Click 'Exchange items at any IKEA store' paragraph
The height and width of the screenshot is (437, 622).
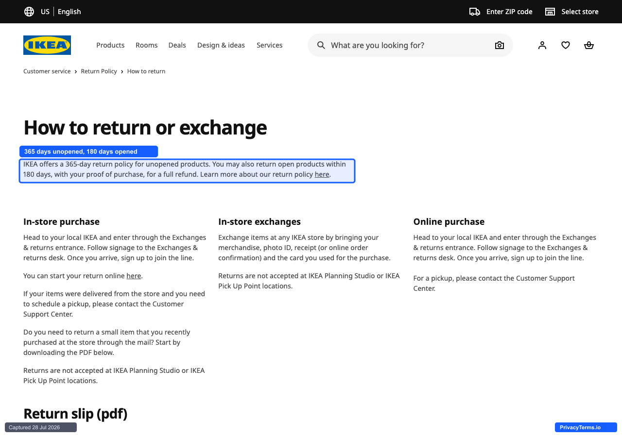click(305, 248)
